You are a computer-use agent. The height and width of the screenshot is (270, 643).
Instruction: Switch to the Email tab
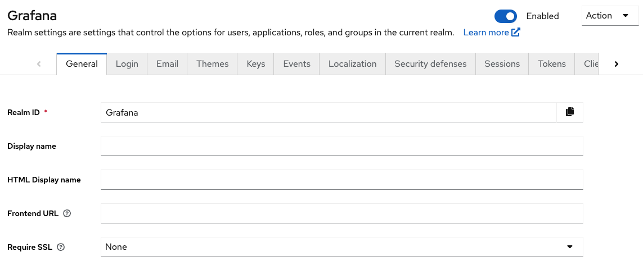tap(167, 64)
